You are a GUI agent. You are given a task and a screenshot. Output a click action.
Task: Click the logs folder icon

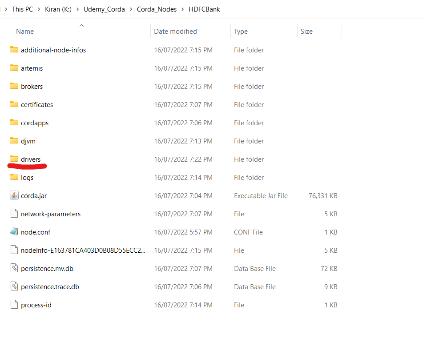tap(14, 177)
